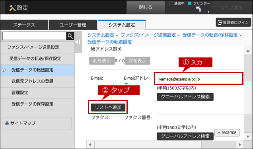Focus the sidebar search input field
253x149 pixels.
(34, 36)
